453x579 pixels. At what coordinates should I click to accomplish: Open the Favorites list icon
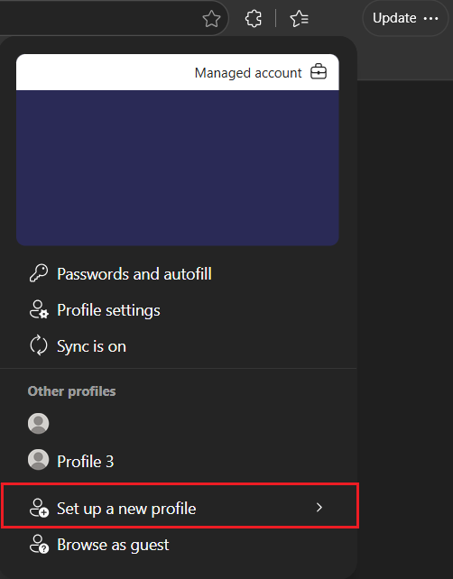pos(300,18)
